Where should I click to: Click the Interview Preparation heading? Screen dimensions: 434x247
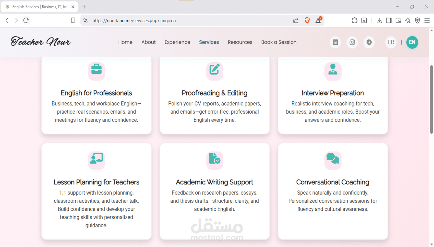(x=333, y=93)
